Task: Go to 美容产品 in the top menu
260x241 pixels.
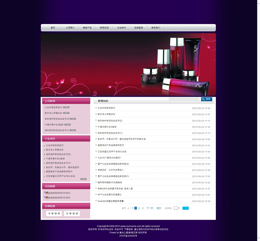Action: (87, 28)
